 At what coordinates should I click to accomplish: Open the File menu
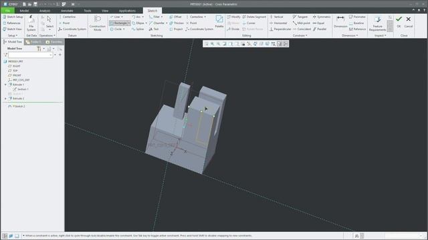(7, 11)
